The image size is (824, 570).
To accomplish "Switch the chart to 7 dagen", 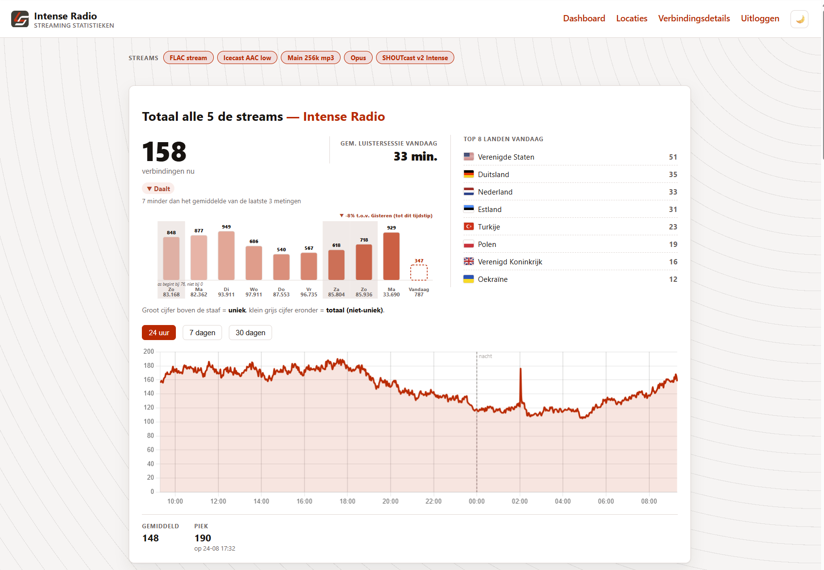I will tap(202, 333).
